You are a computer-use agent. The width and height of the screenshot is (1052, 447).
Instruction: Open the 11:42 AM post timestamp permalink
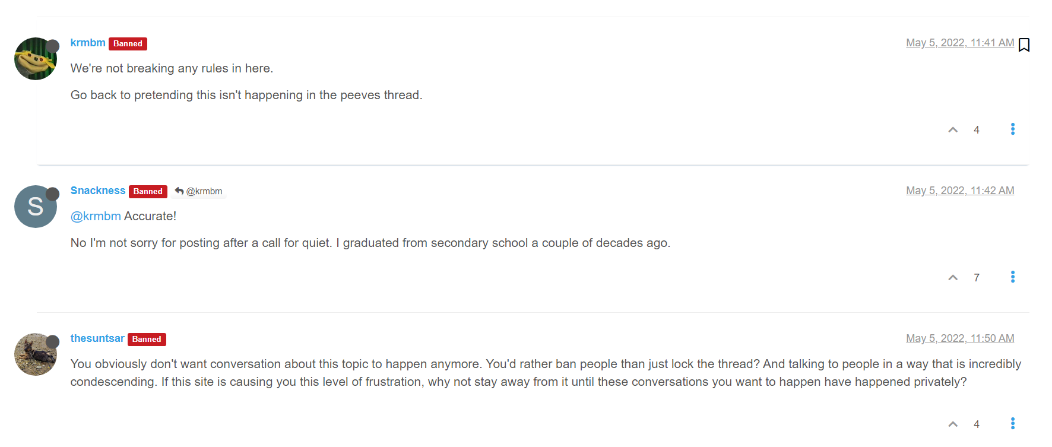coord(959,191)
